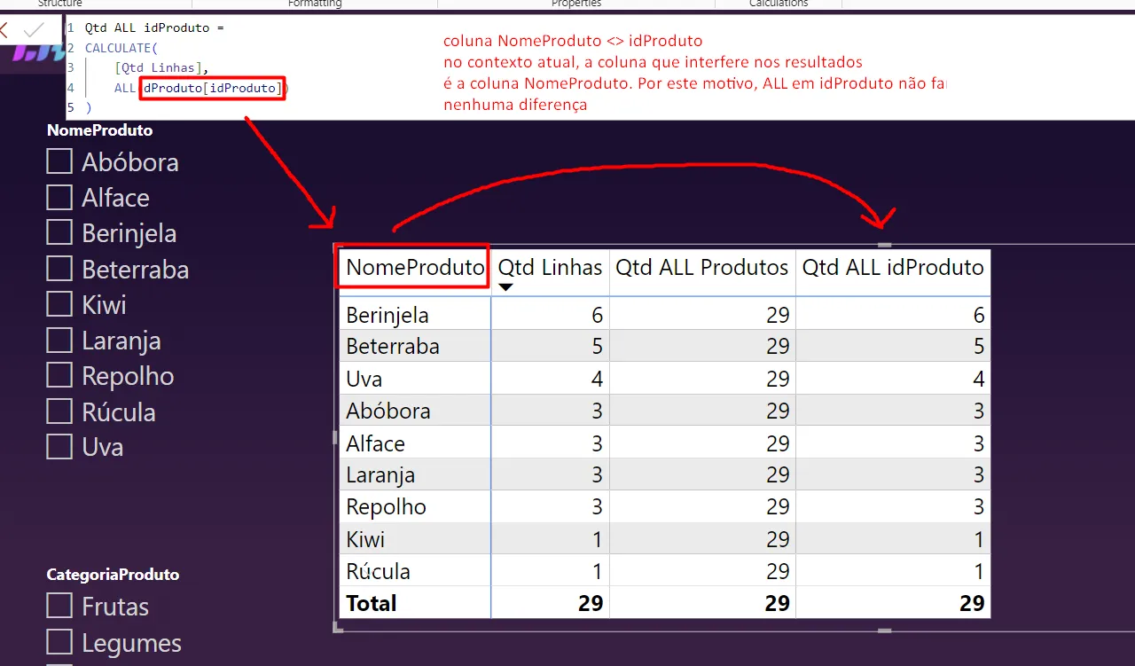The image size is (1135, 666).
Task: Enable the Berinjela checkbox
Action: (59, 233)
